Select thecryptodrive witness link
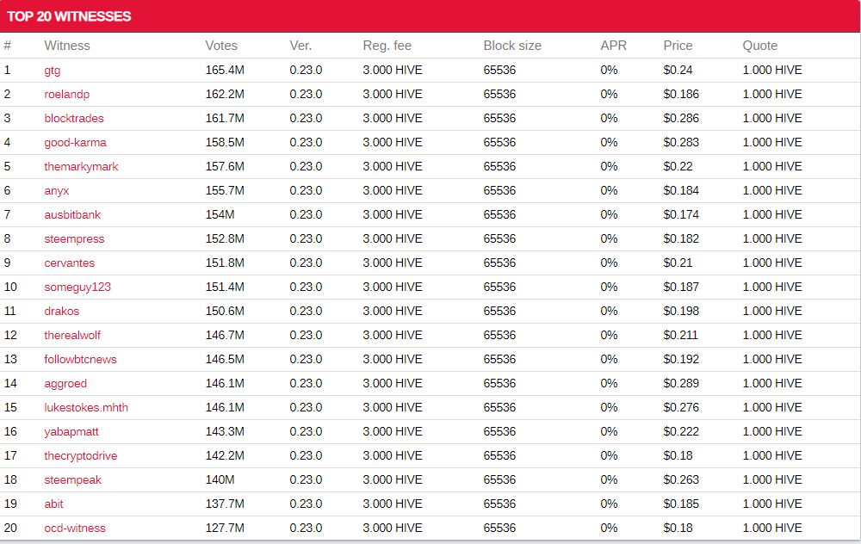Image resolution: width=861 pixels, height=544 pixels. click(81, 456)
